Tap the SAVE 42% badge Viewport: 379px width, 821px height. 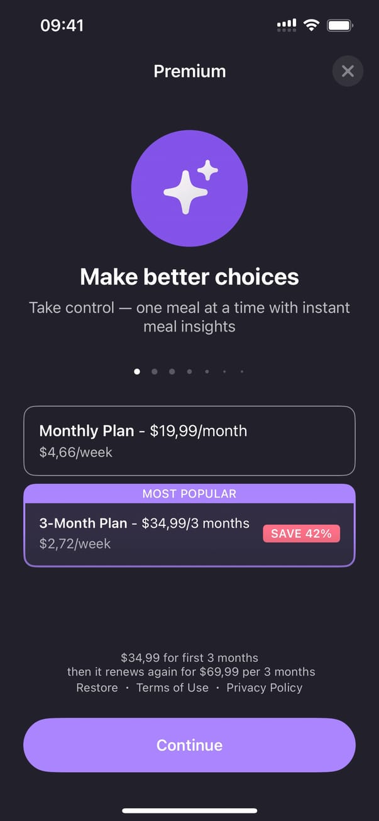301,533
